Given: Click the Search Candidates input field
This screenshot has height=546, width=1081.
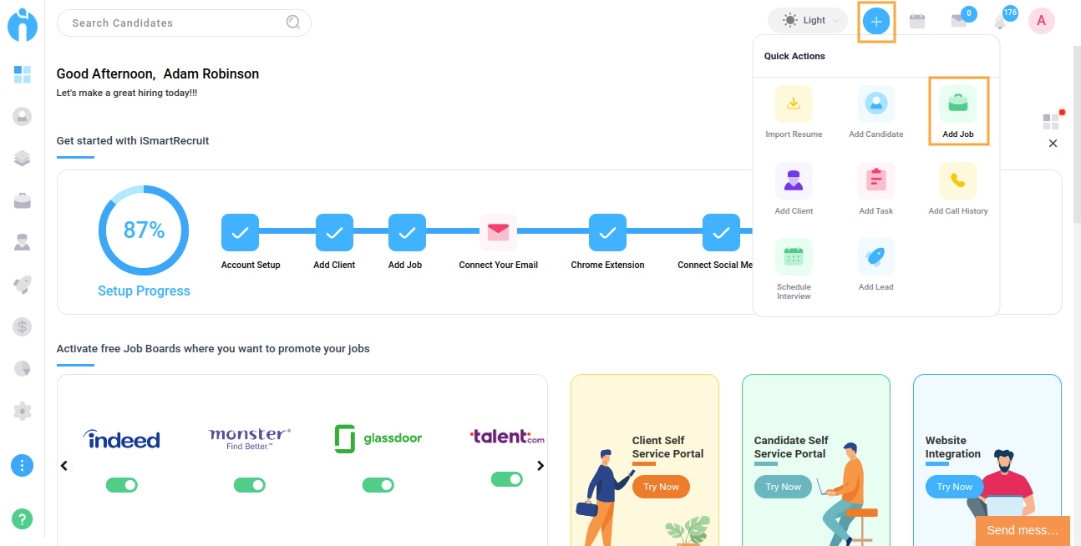Looking at the screenshot, I should 175,23.
